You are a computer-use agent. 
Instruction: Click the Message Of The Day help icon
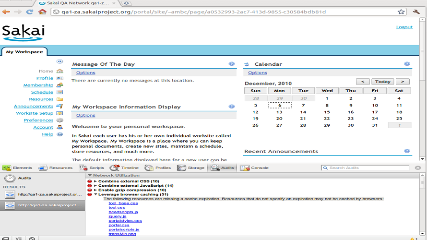click(231, 64)
